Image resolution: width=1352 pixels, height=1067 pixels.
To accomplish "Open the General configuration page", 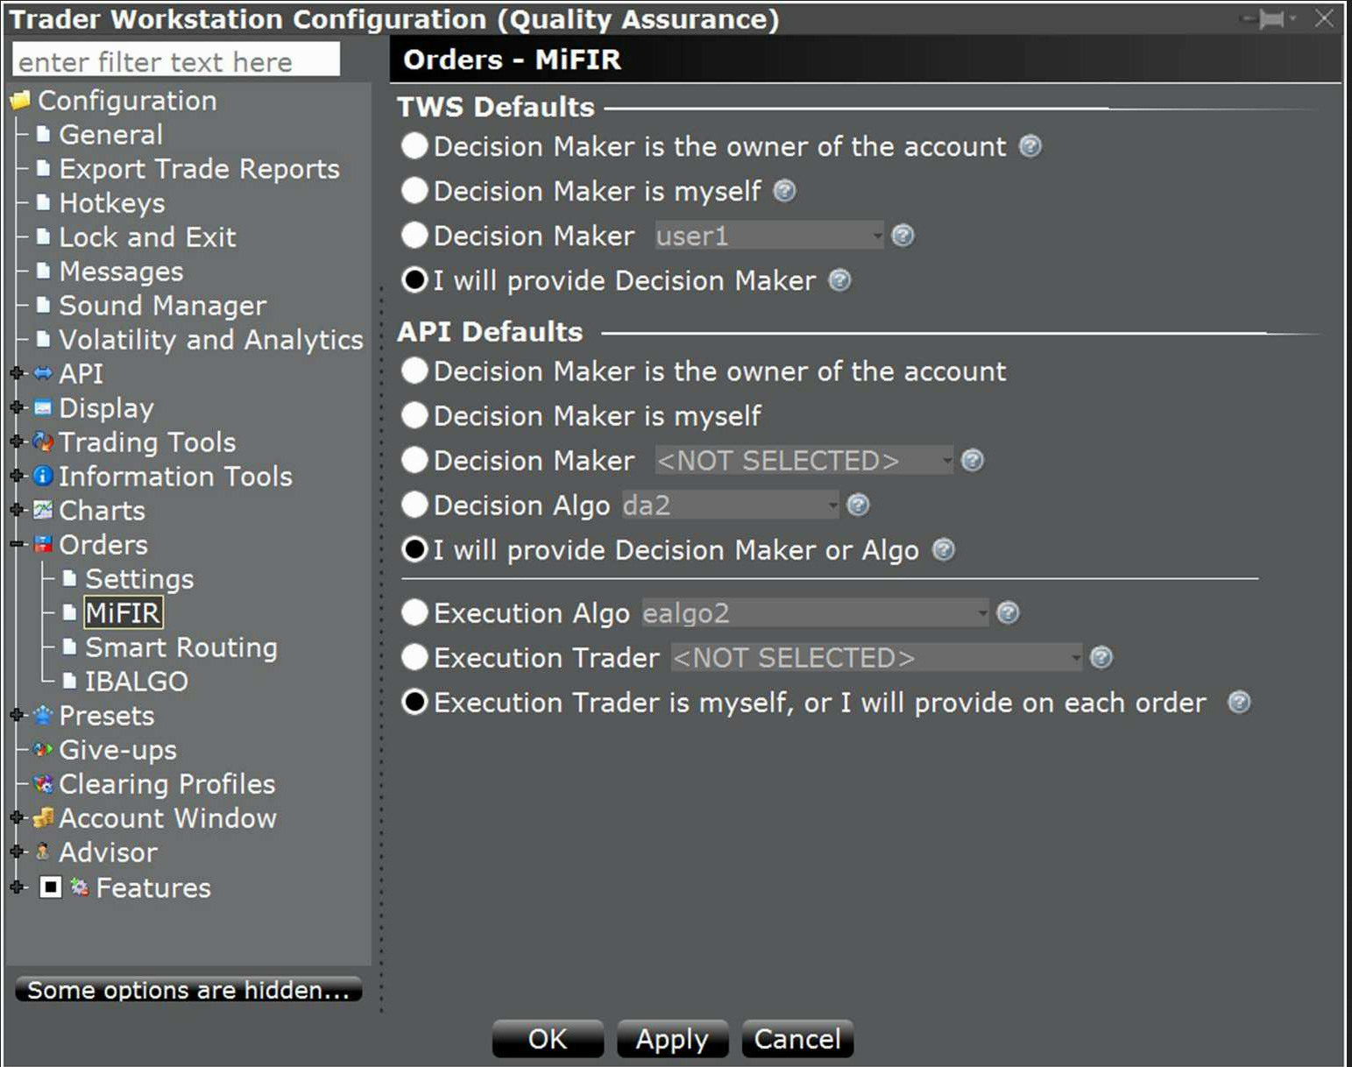I will (110, 135).
